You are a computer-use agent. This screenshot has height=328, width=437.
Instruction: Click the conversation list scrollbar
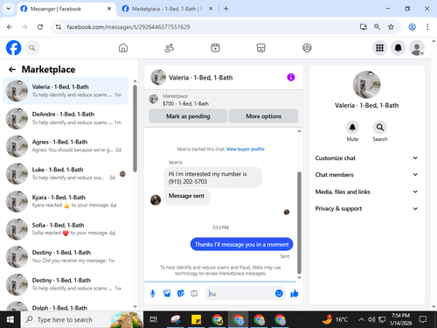click(135, 129)
